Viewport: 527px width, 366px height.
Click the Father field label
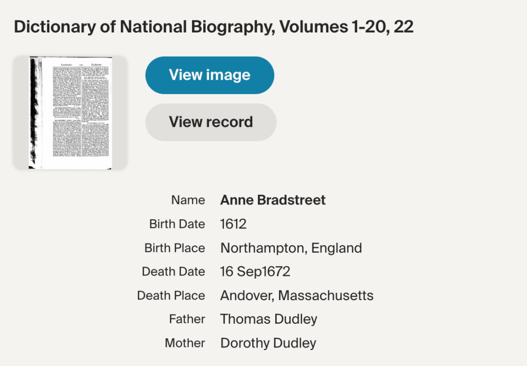[x=187, y=319]
